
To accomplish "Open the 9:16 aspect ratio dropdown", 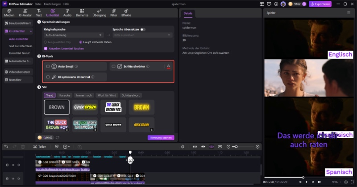I will pyautogui.click(x=336, y=182).
